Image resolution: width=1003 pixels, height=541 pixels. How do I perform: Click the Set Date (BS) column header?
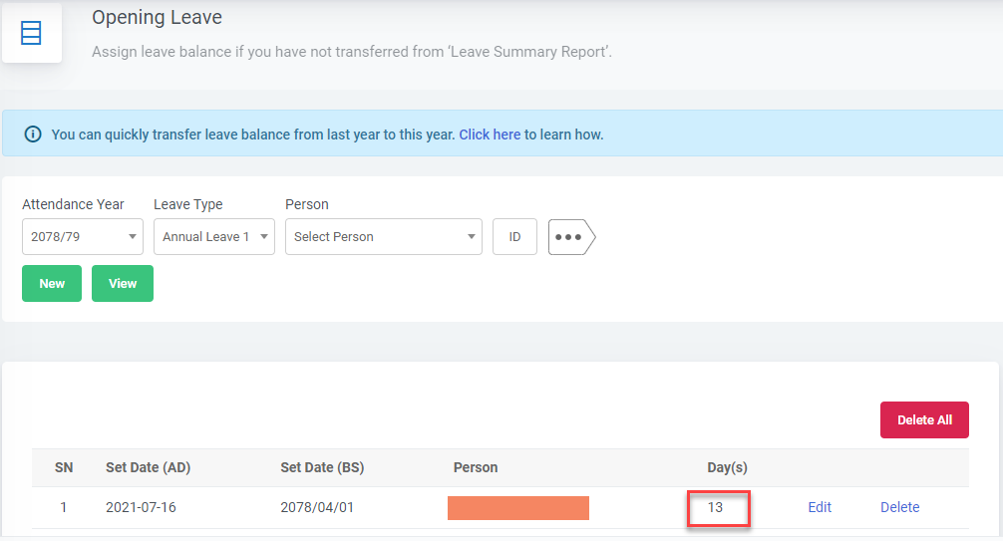click(322, 467)
